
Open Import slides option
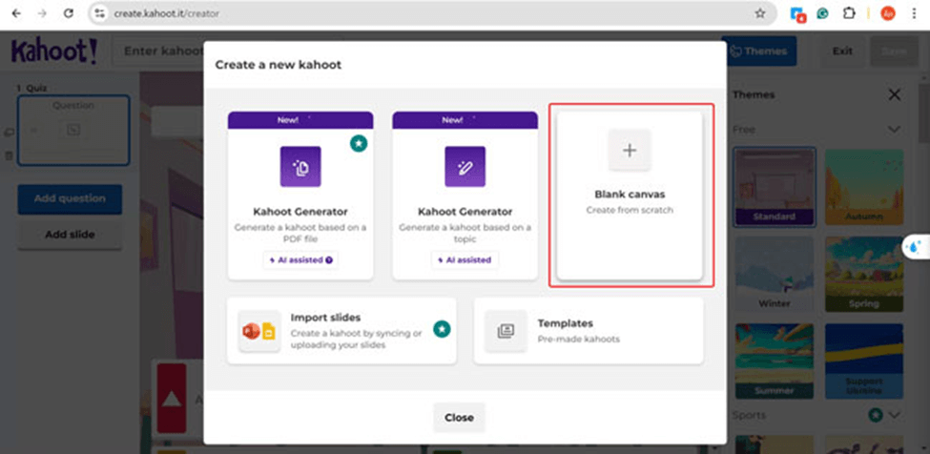341,331
